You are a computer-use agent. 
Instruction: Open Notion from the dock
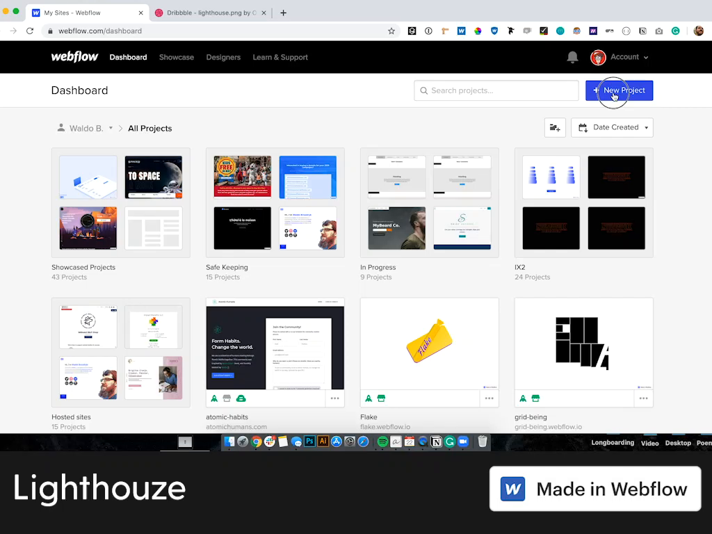point(436,442)
